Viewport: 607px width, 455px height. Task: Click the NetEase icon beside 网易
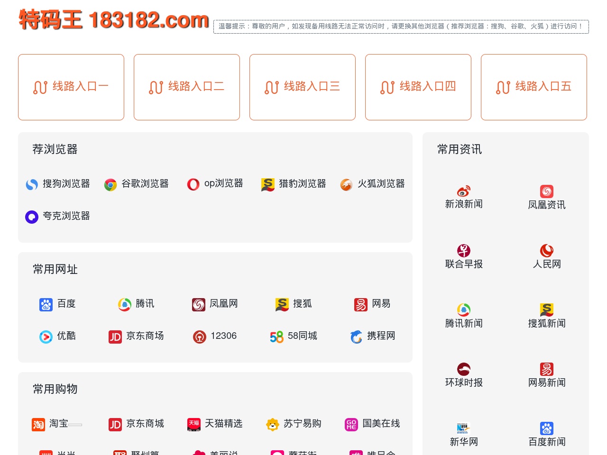tap(361, 304)
